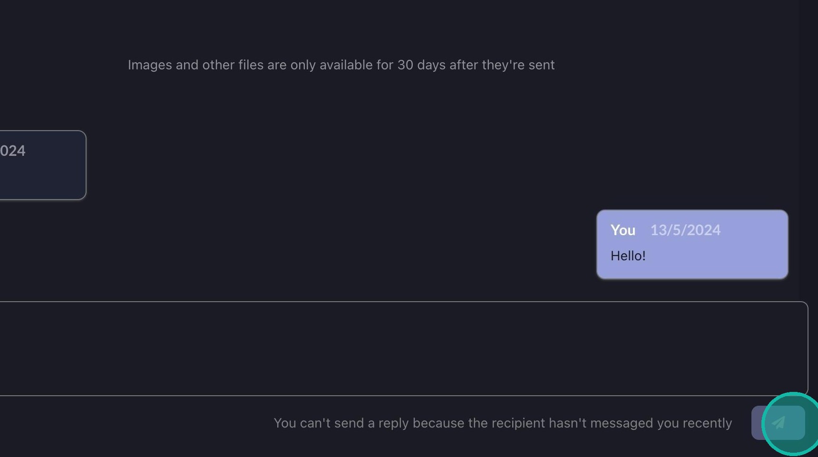Click the truncated "024" date in left bubble
The height and width of the screenshot is (457, 818).
(13, 151)
